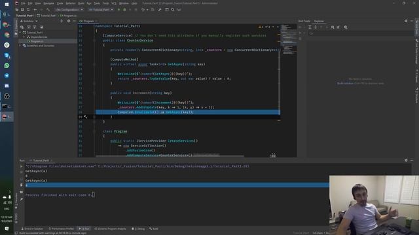This screenshot has height=235, width=419.
Task: Click the editor horizontal scrollbar
Action: 170,155
